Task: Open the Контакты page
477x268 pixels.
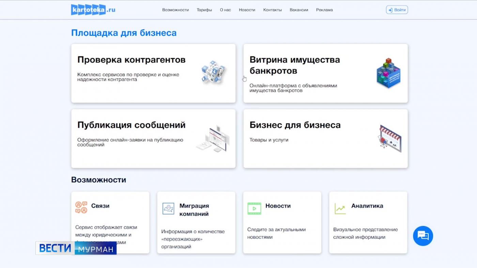Action: (x=273, y=10)
